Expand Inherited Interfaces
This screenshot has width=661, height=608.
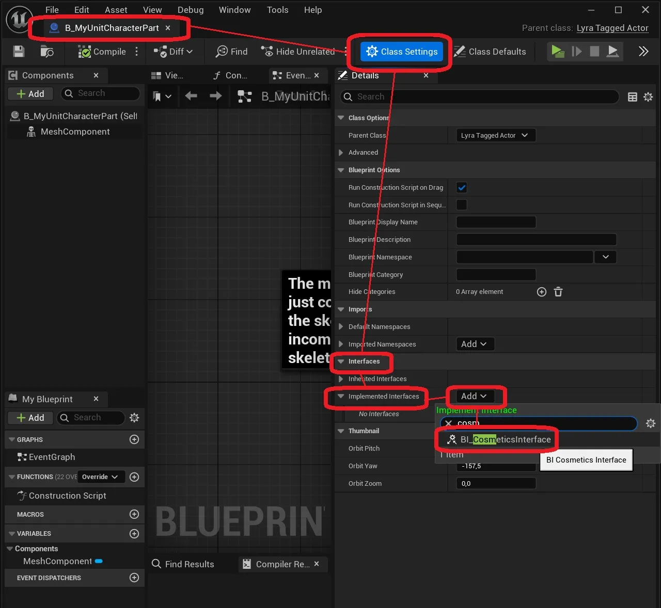pyautogui.click(x=341, y=379)
